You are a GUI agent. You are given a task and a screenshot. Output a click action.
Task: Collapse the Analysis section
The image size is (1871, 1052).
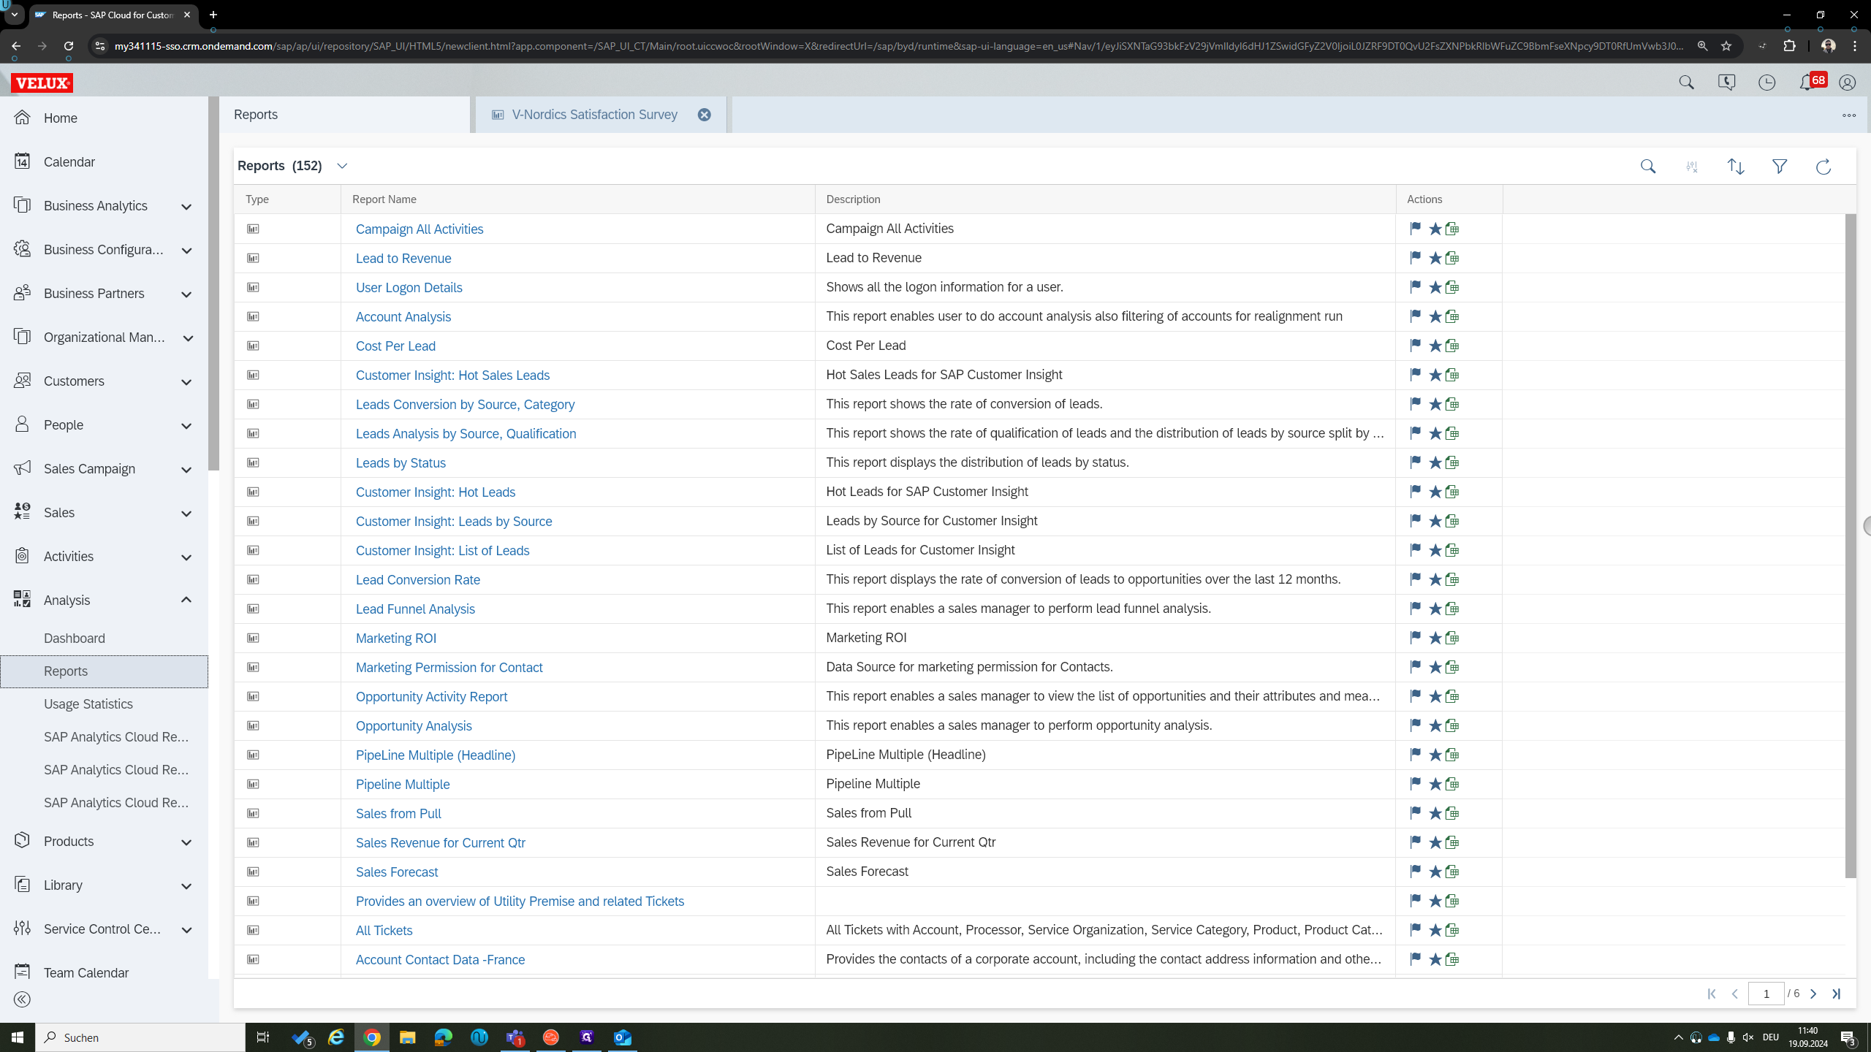(x=186, y=600)
